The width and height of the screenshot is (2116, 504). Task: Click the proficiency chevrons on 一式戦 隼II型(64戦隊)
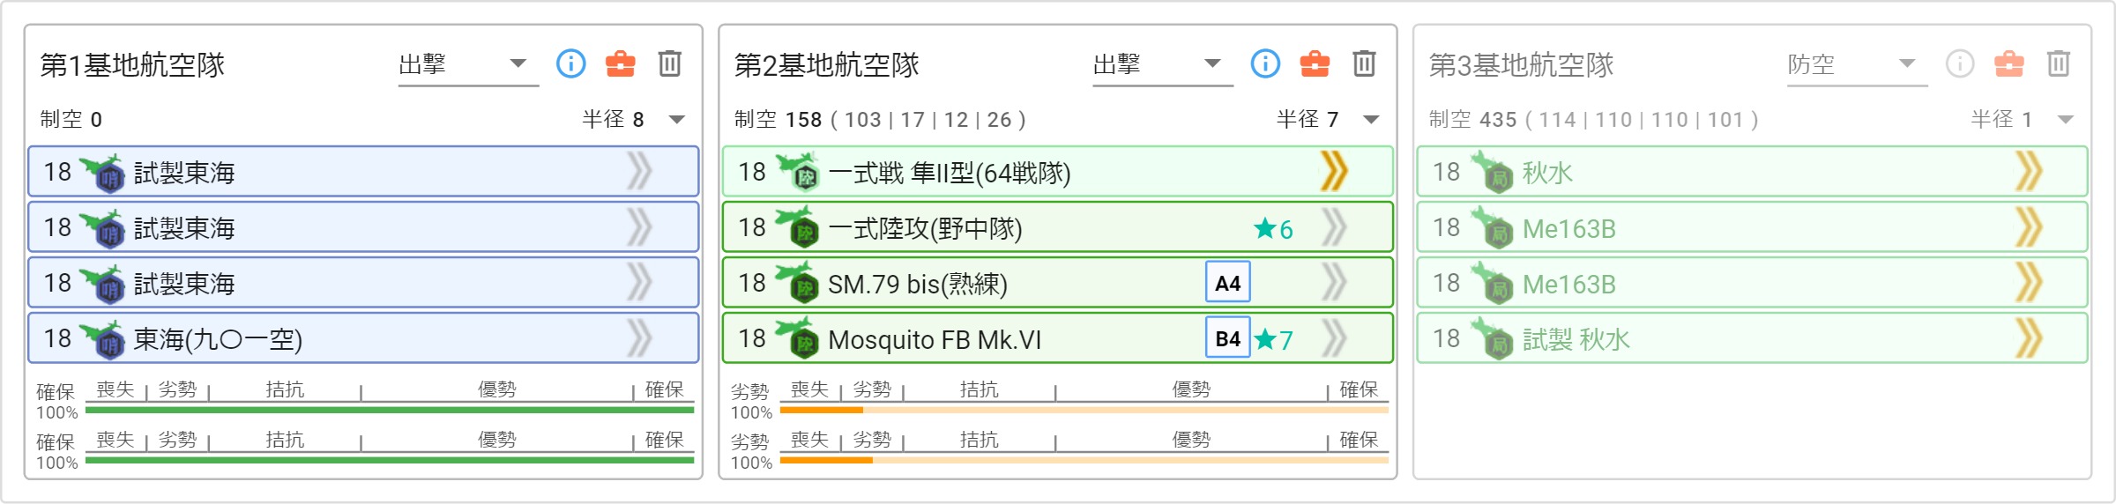(1334, 171)
